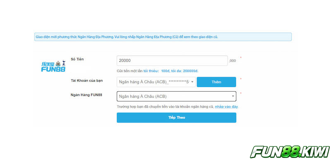
Task: Click the 'Ngân Hàng FUN88' label
Action: [86, 95]
